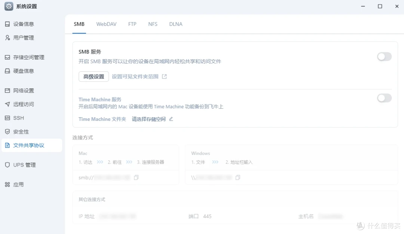Select the DLNA tab

click(x=176, y=24)
